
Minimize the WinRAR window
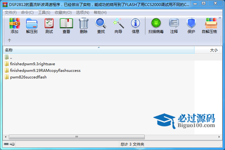pyautogui.click(x=195, y=3)
